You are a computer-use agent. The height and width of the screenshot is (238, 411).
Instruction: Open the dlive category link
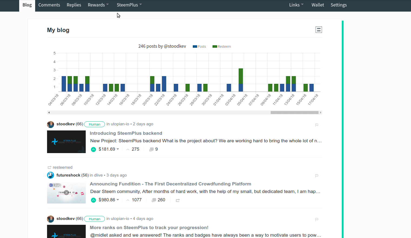pyautogui.click(x=98, y=175)
